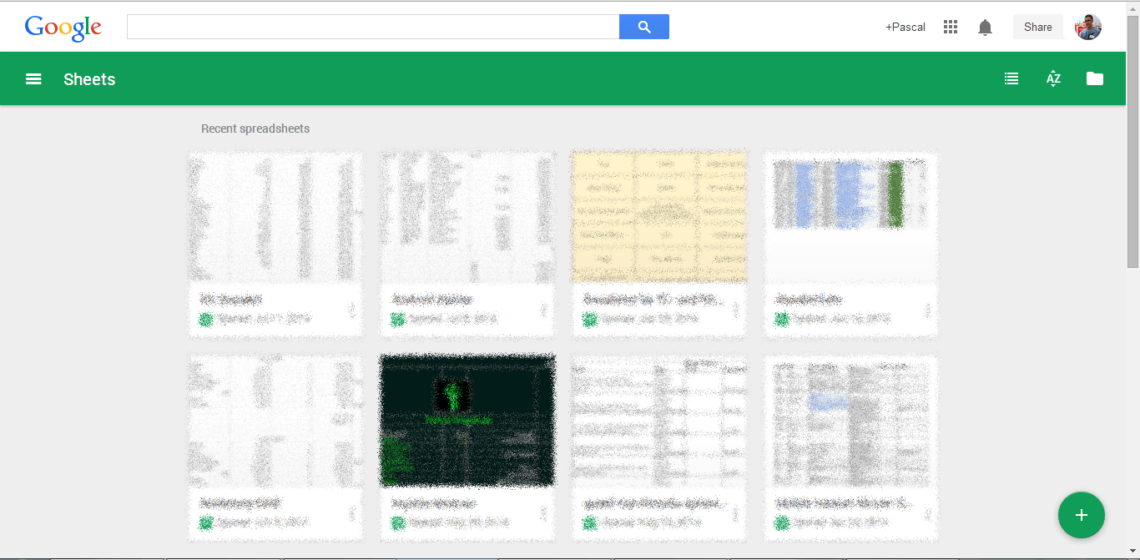Open the A-Z sort options
This screenshot has height=560, width=1140.
(1053, 79)
